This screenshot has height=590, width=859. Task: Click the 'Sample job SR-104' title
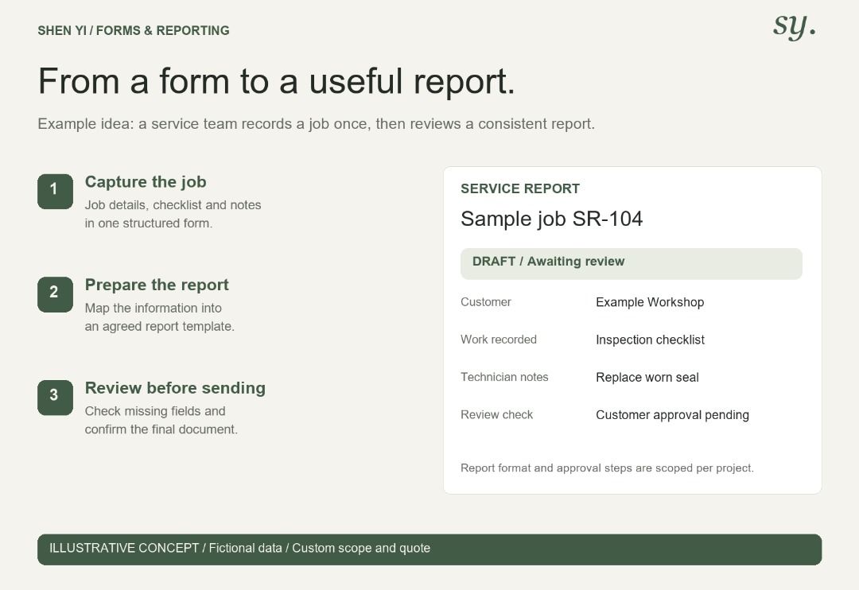point(551,219)
